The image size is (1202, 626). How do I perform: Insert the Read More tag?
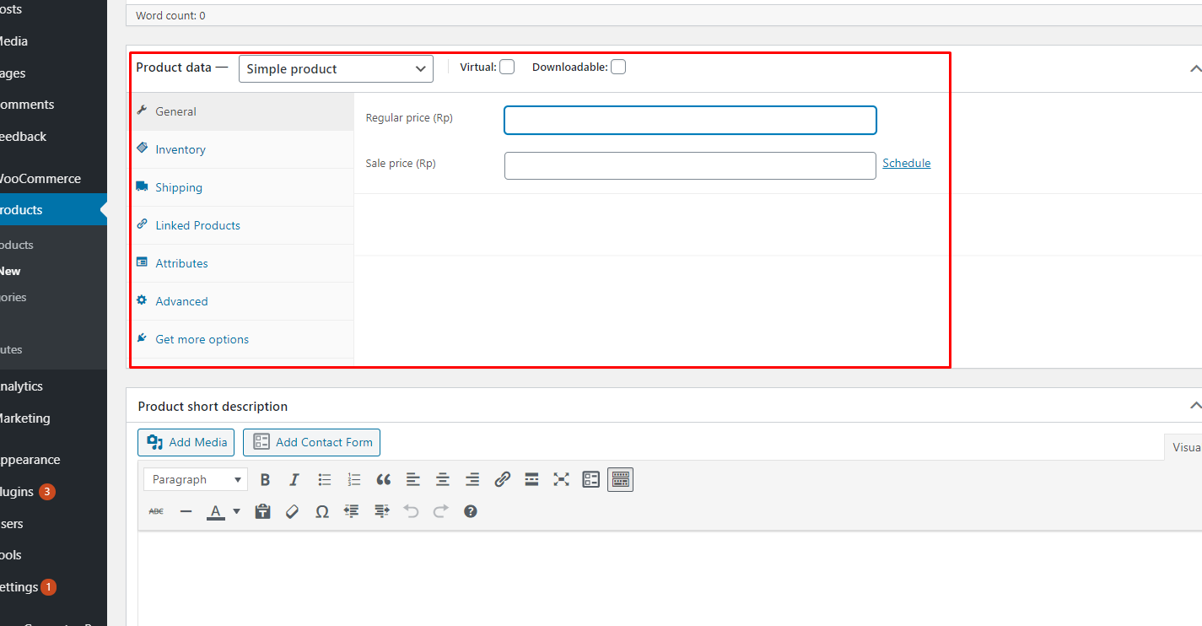point(531,480)
